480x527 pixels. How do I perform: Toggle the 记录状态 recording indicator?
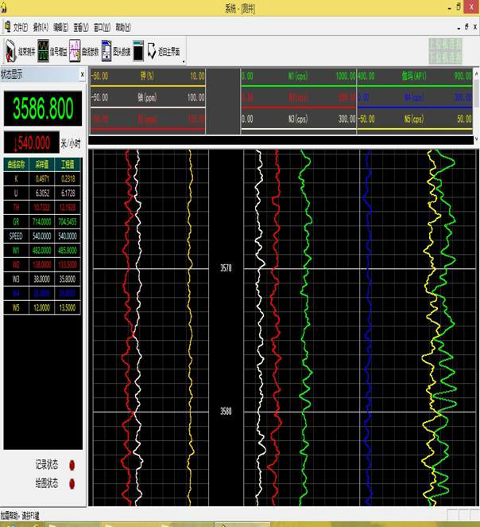tap(72, 464)
